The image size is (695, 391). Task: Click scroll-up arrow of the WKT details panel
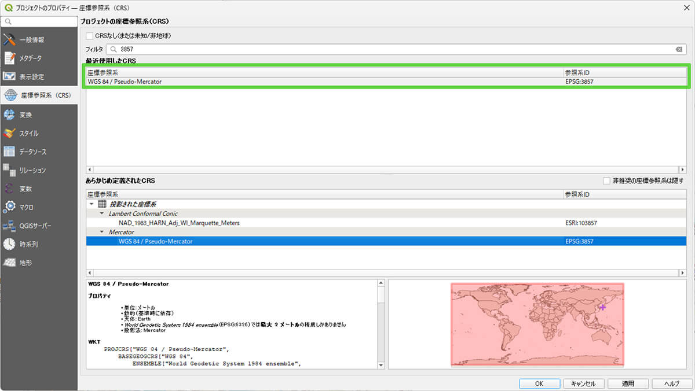pos(381,283)
